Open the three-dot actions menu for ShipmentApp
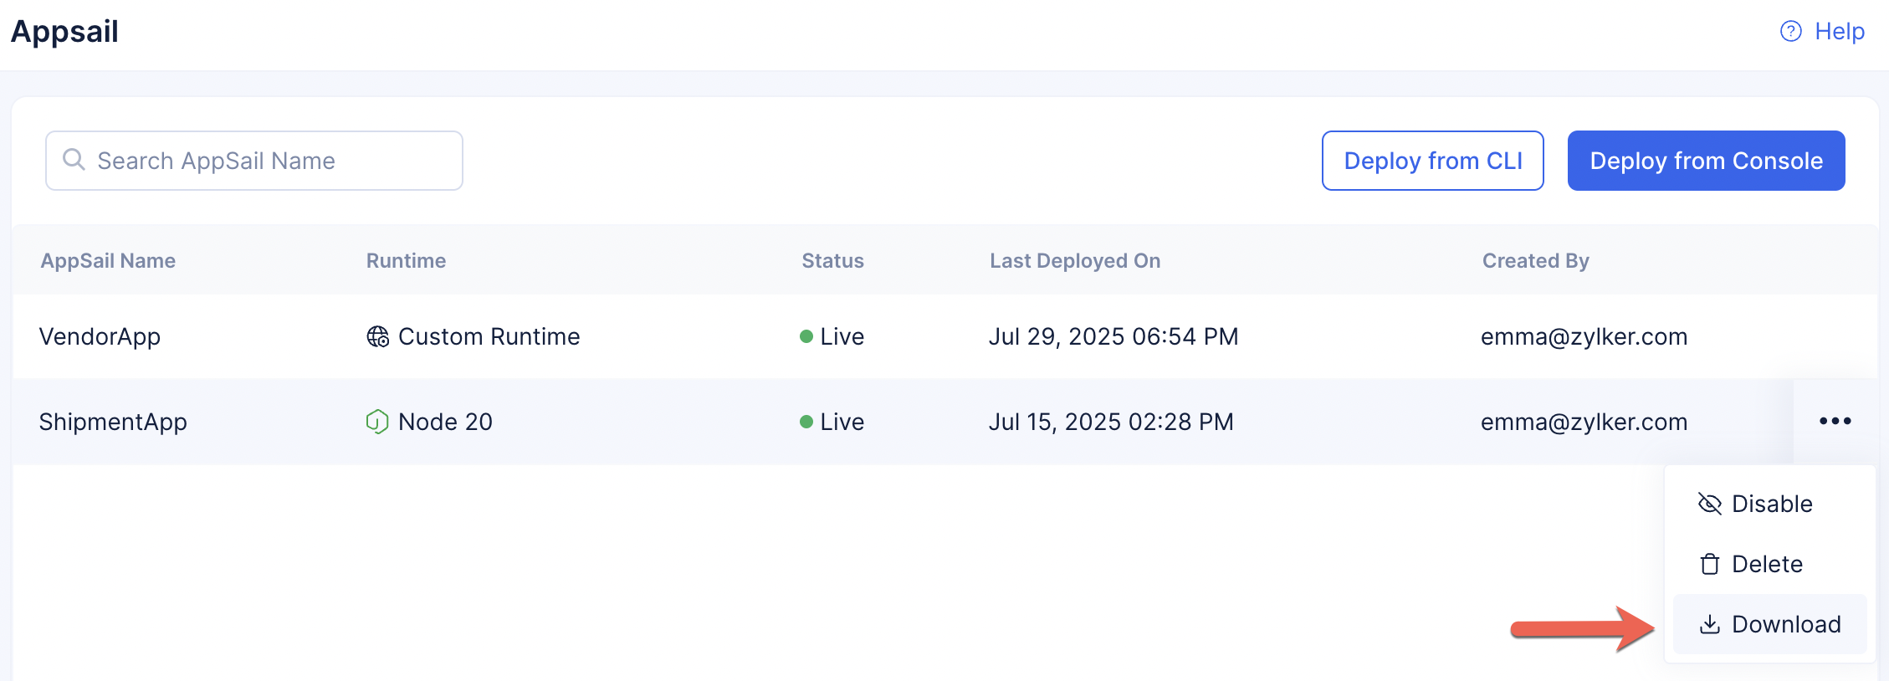The image size is (1889, 681). [x=1835, y=422]
